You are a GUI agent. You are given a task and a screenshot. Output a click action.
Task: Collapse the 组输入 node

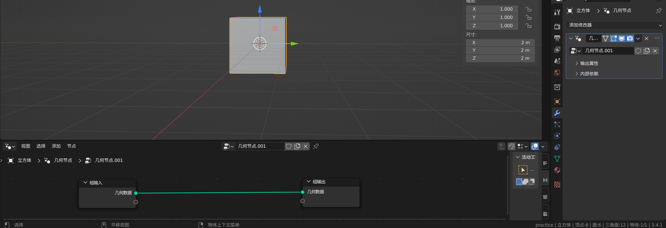(x=85, y=182)
